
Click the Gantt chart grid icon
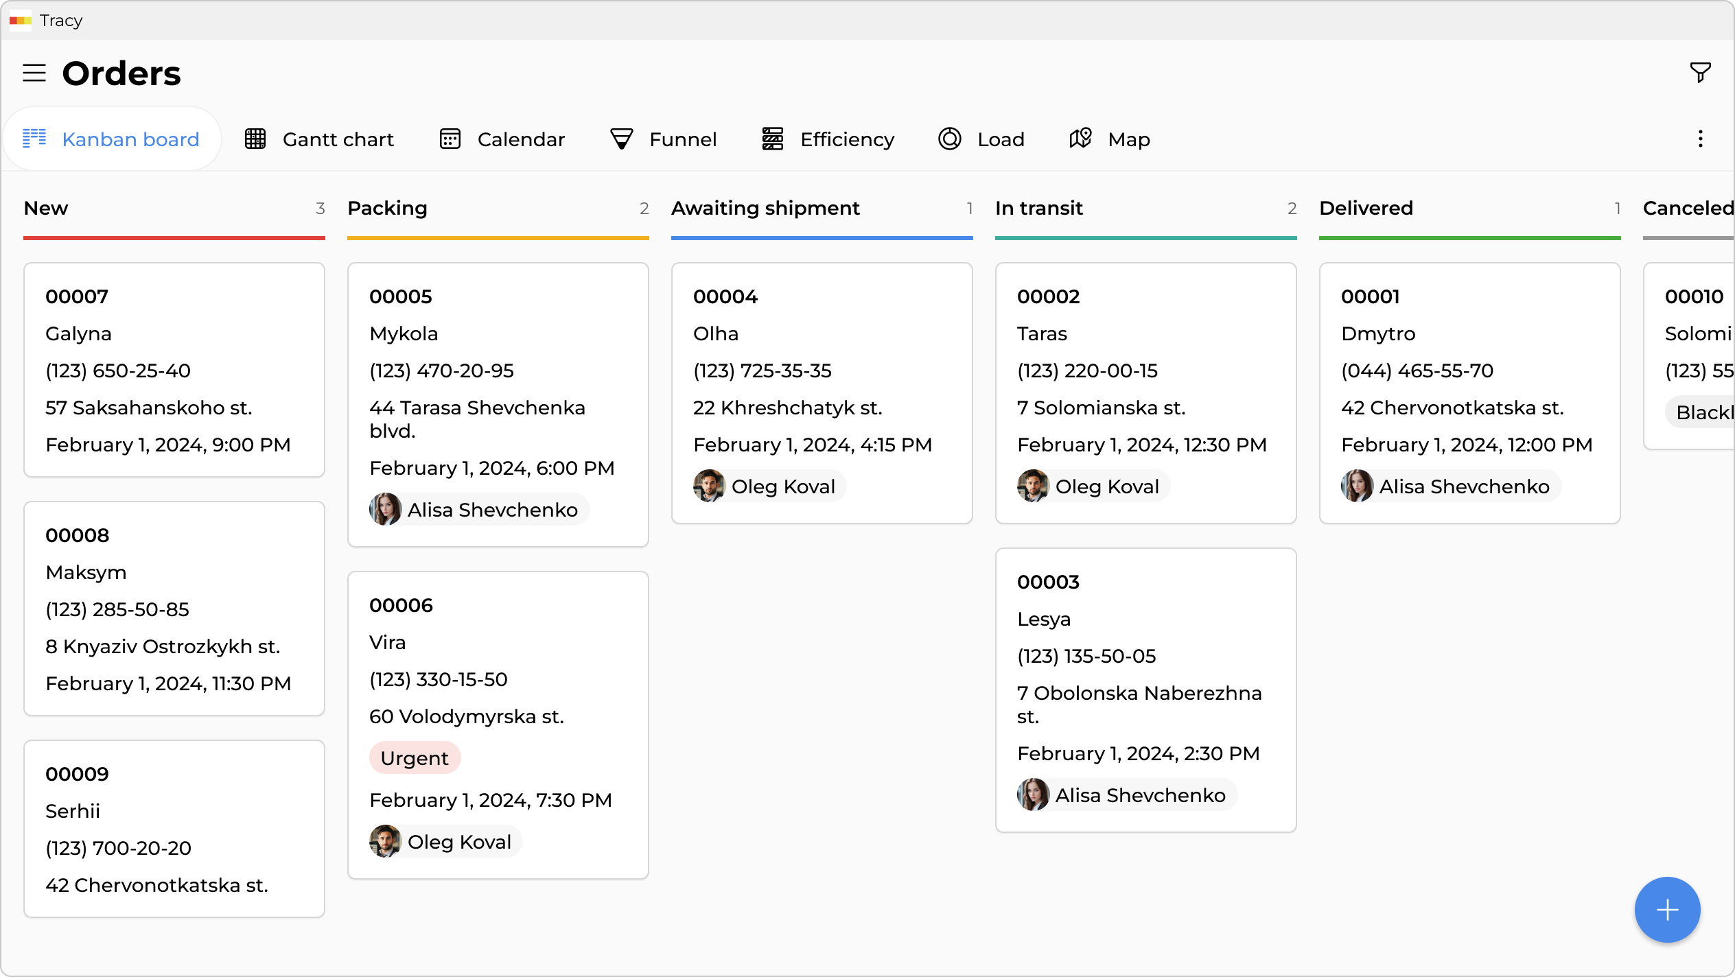[255, 139]
